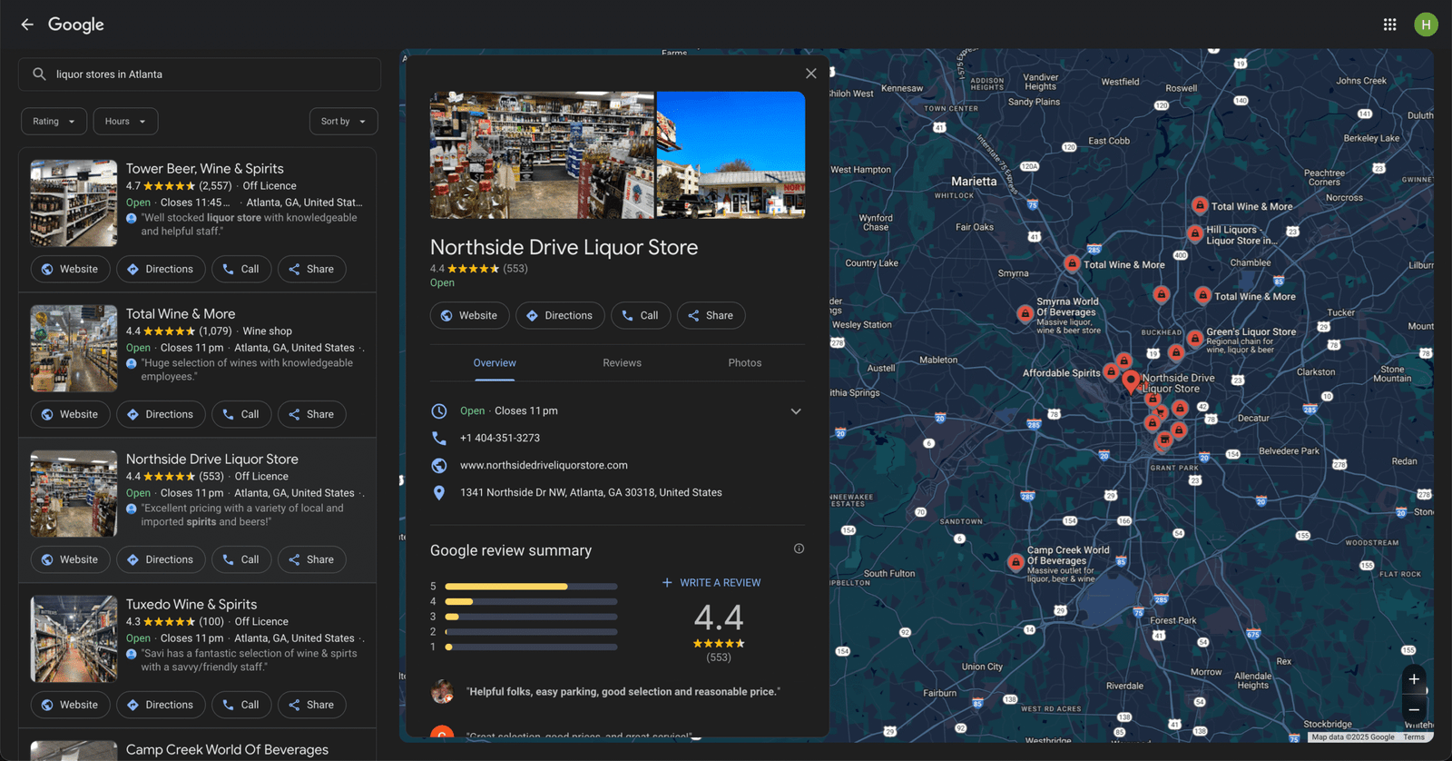The height and width of the screenshot is (761, 1452).
Task: Share Tuxedo Wine & Spirits listing
Action: [311, 705]
